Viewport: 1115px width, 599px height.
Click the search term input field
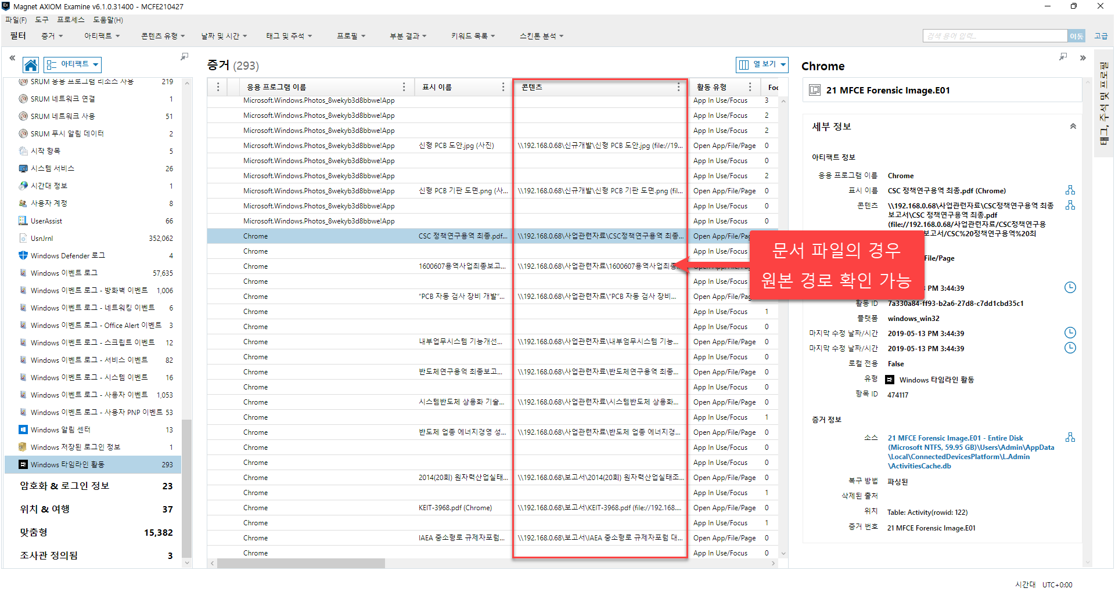994,36
